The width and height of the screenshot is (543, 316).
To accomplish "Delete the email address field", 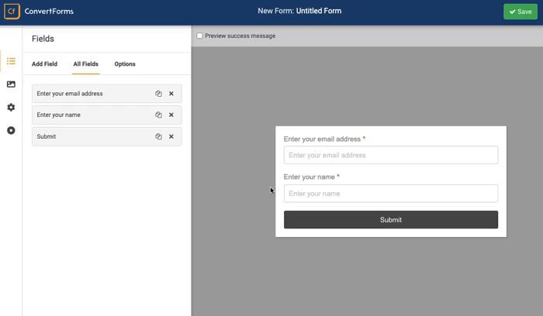I will click(x=171, y=94).
